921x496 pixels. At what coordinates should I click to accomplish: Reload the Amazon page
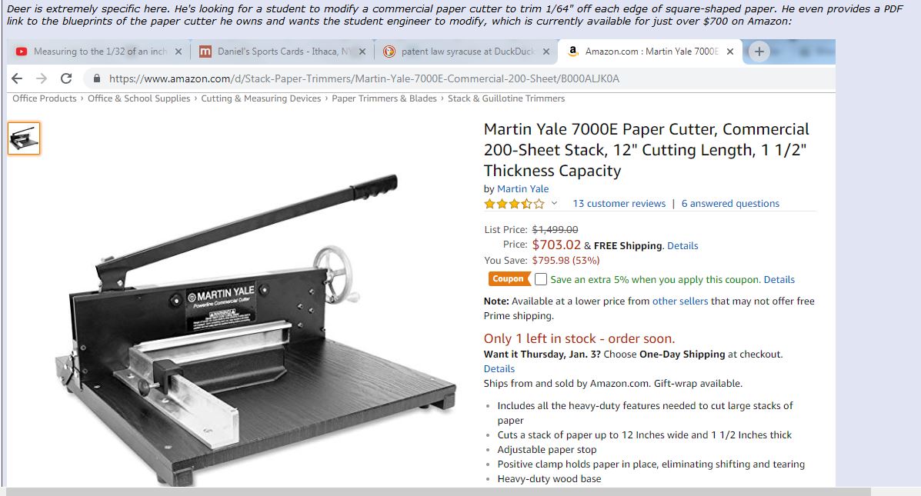coord(66,78)
